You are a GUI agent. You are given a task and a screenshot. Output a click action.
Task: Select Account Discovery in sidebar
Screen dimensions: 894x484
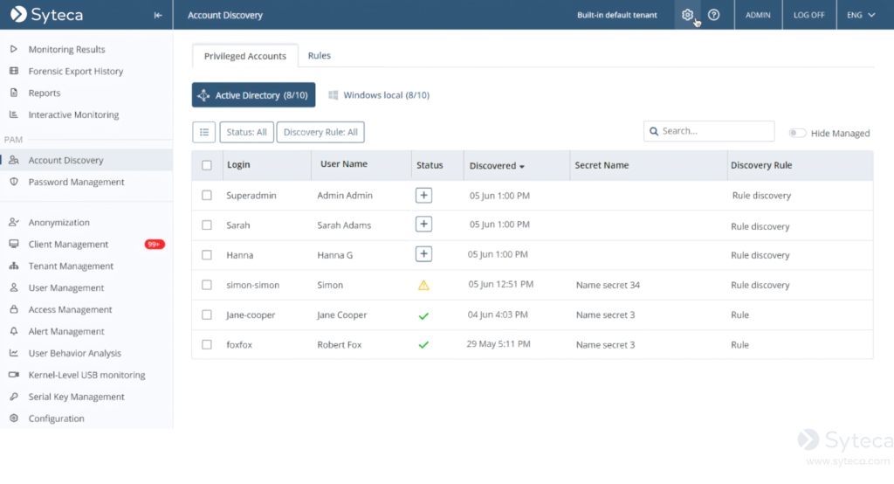[x=65, y=160]
